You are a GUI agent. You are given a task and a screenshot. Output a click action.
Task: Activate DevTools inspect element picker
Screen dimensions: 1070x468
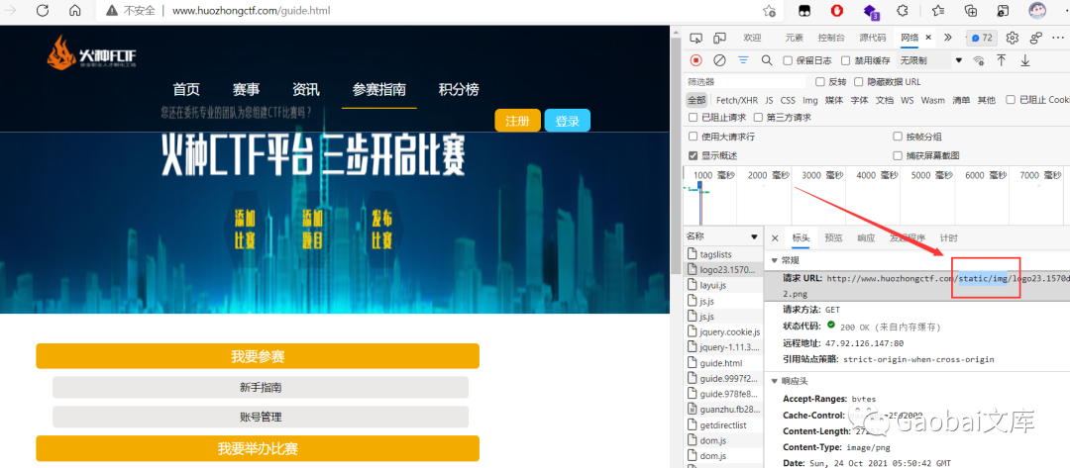[696, 38]
